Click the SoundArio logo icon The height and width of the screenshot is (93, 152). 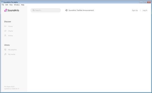(6, 10)
